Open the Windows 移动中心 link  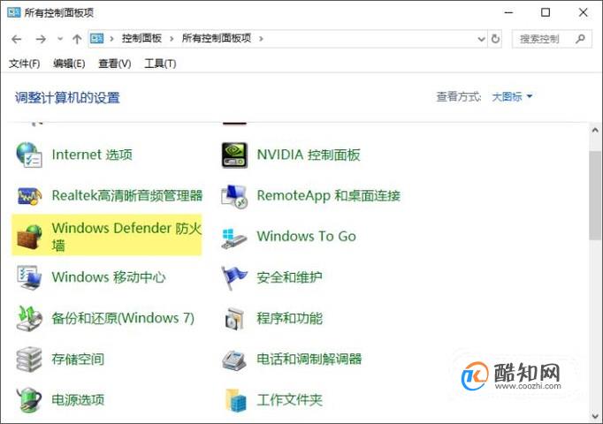(109, 276)
